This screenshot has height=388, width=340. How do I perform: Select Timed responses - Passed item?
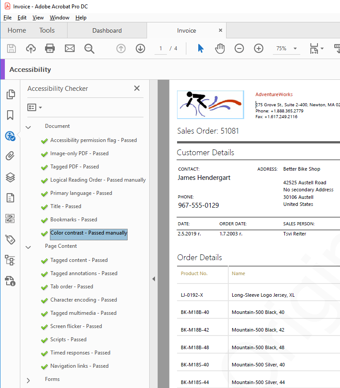click(x=80, y=353)
